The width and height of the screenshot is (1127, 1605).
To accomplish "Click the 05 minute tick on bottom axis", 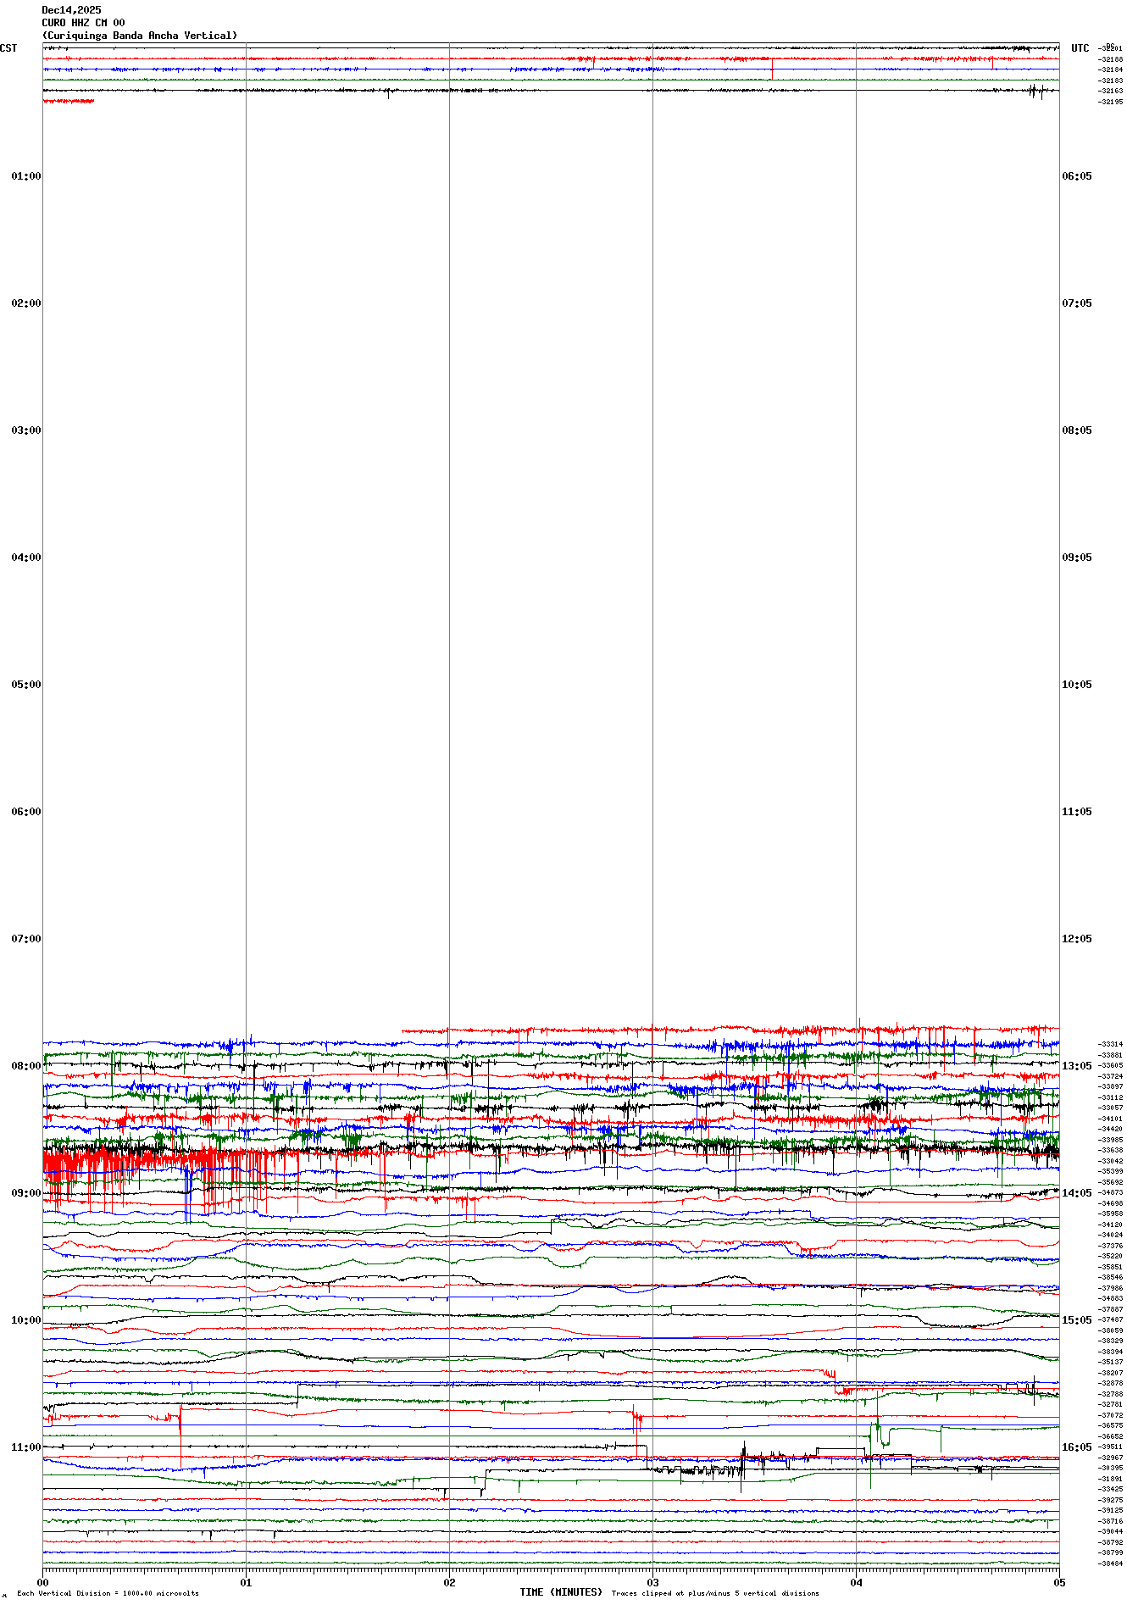I will point(1059,1582).
